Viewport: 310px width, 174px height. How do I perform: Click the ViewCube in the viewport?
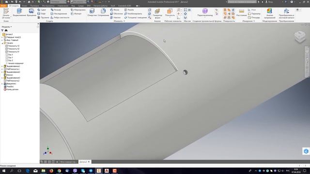(300, 37)
